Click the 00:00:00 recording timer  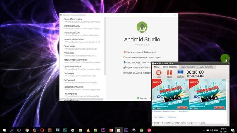(195, 72)
